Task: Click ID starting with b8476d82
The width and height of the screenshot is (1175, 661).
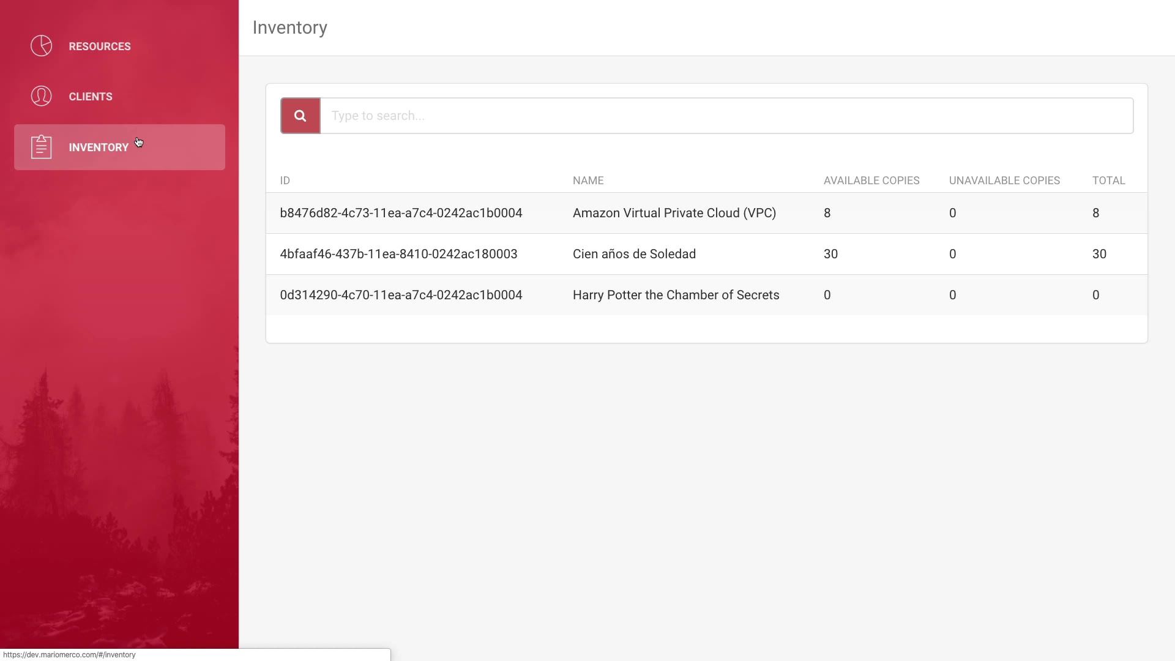Action: (x=401, y=213)
